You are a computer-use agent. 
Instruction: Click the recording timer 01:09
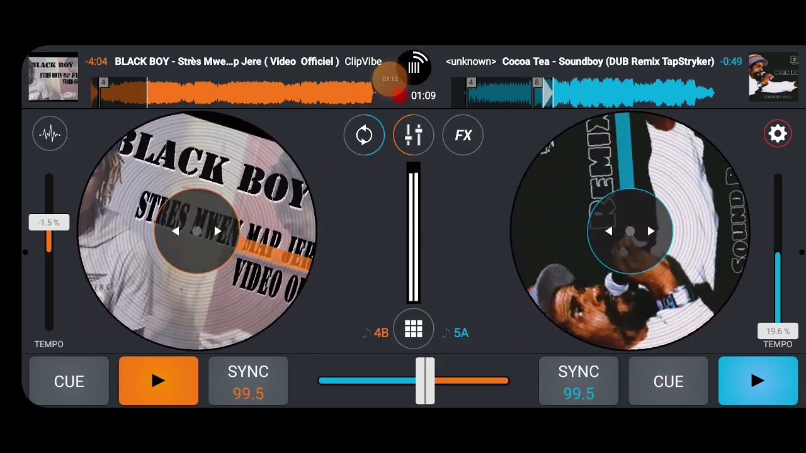(423, 96)
